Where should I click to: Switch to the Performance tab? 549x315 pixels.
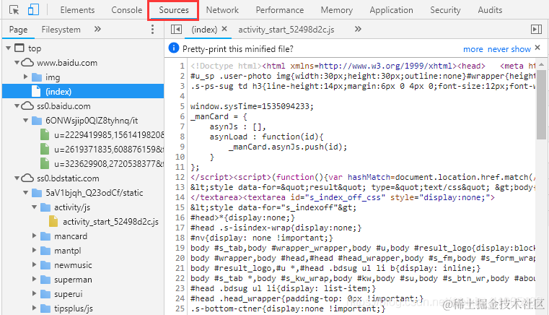click(x=280, y=10)
